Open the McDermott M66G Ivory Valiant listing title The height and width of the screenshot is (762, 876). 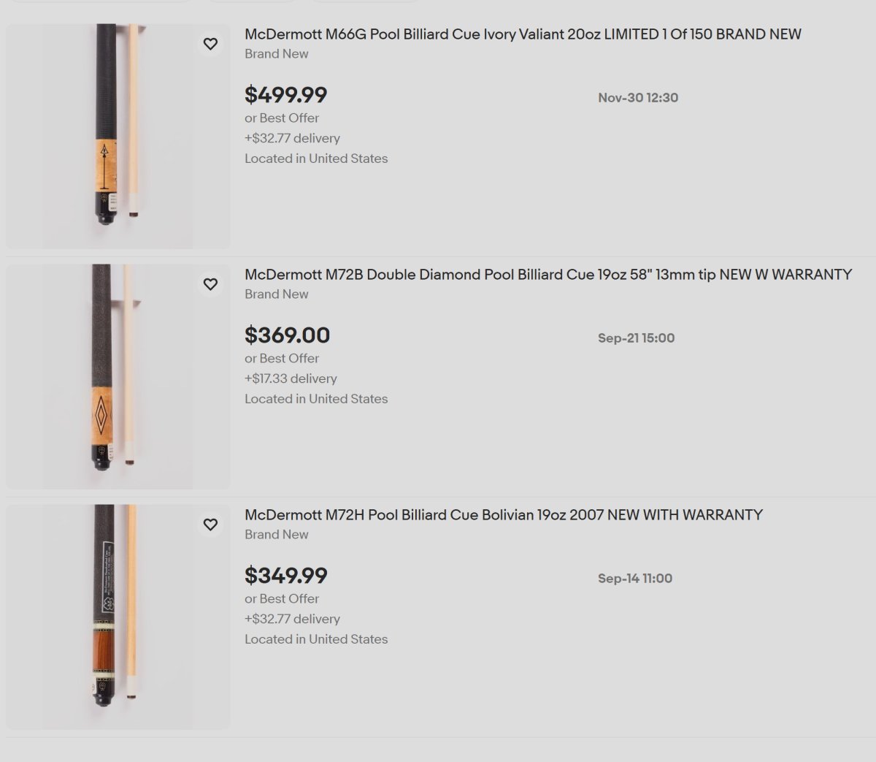(x=523, y=34)
